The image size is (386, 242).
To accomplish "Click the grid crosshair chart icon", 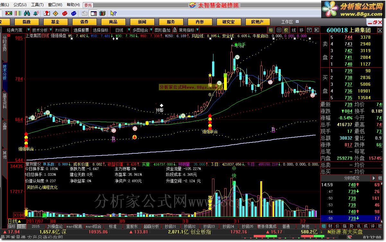I will point(279,30).
